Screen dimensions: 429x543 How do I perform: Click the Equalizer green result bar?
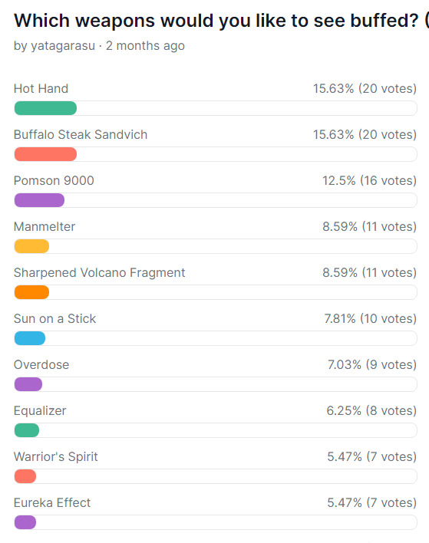[x=27, y=430]
